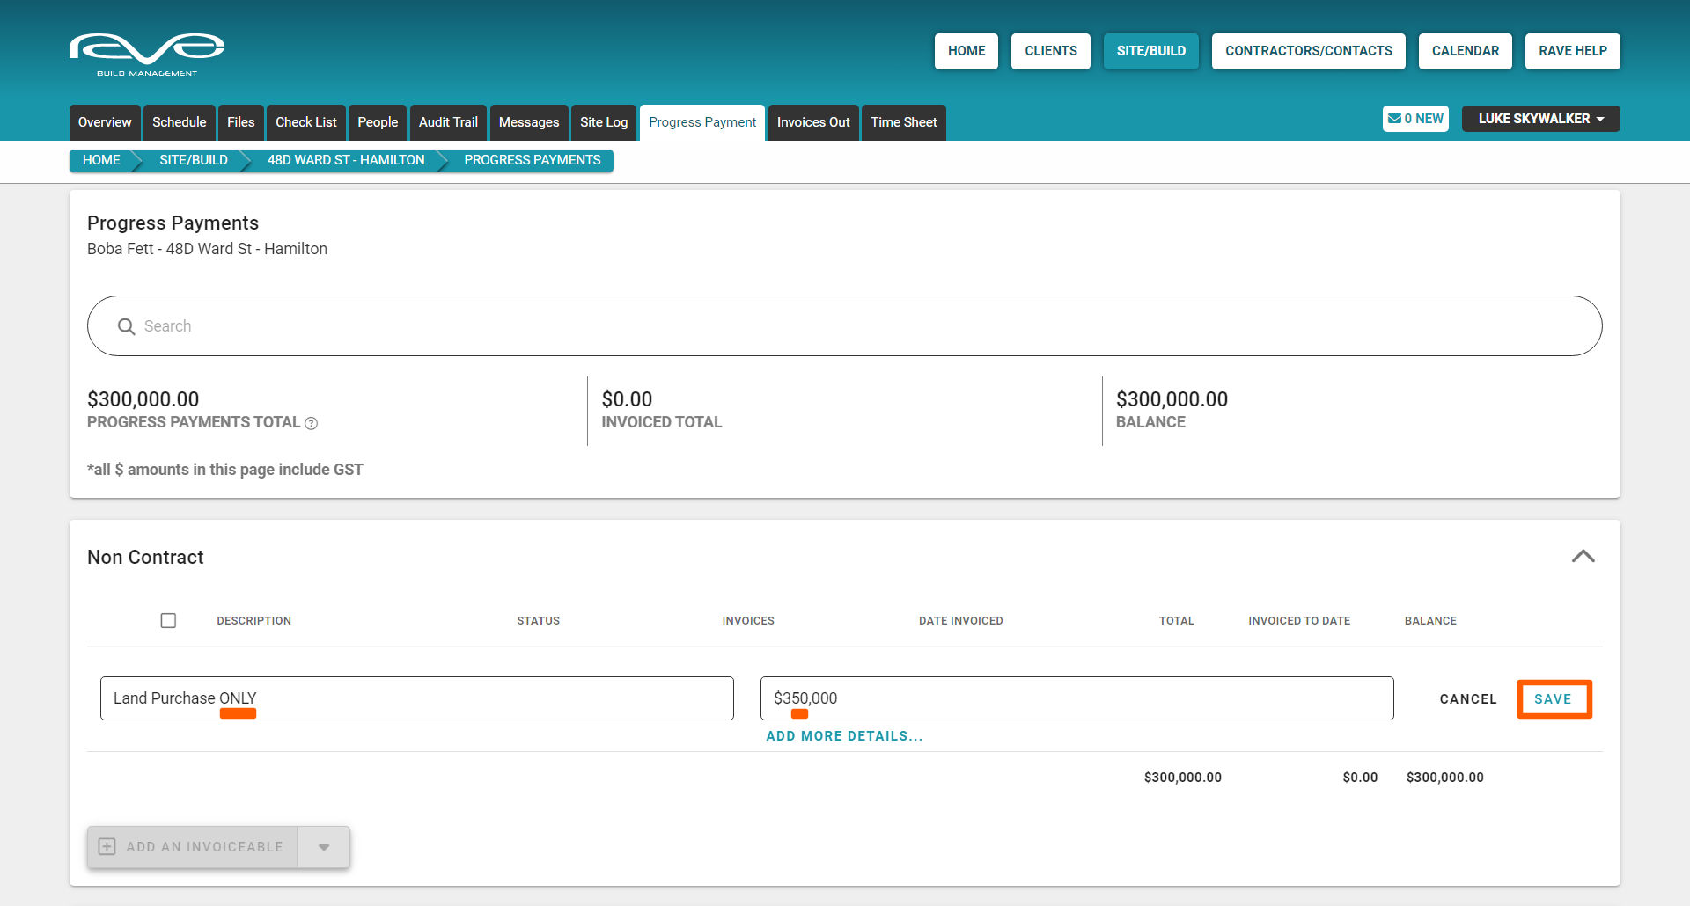Click the search magnifier icon
1690x906 pixels.
(x=126, y=326)
